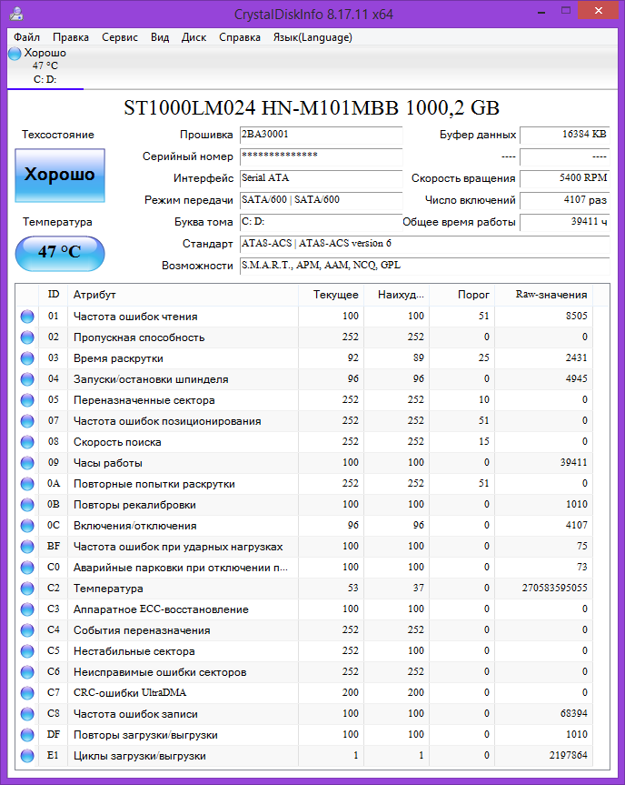Viewport: 625px width, 785px height.
Task: Click status orb for C7 CRC-ошибки UltraDMA
Action: coord(27,693)
